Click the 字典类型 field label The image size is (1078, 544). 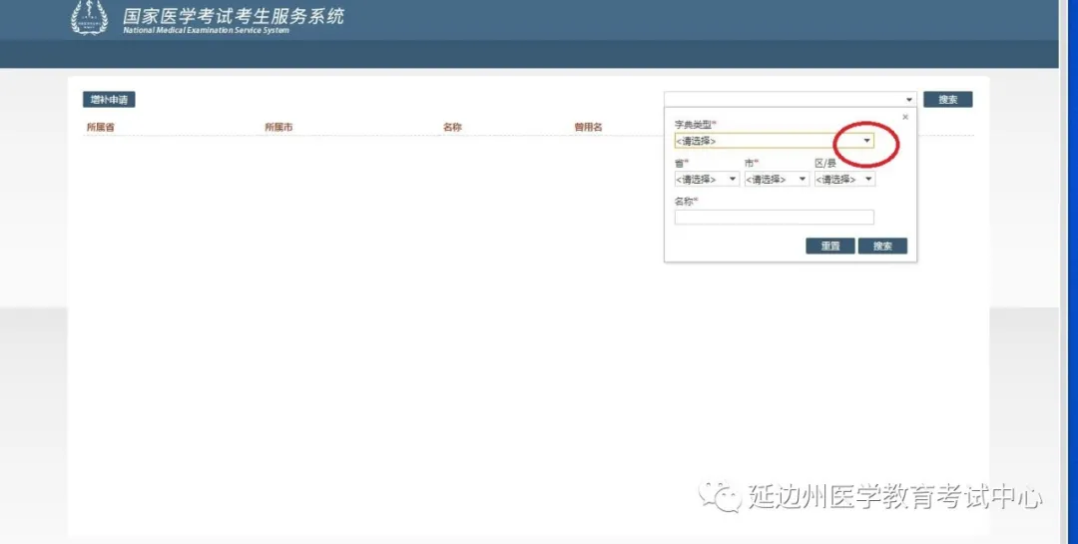[x=695, y=125]
